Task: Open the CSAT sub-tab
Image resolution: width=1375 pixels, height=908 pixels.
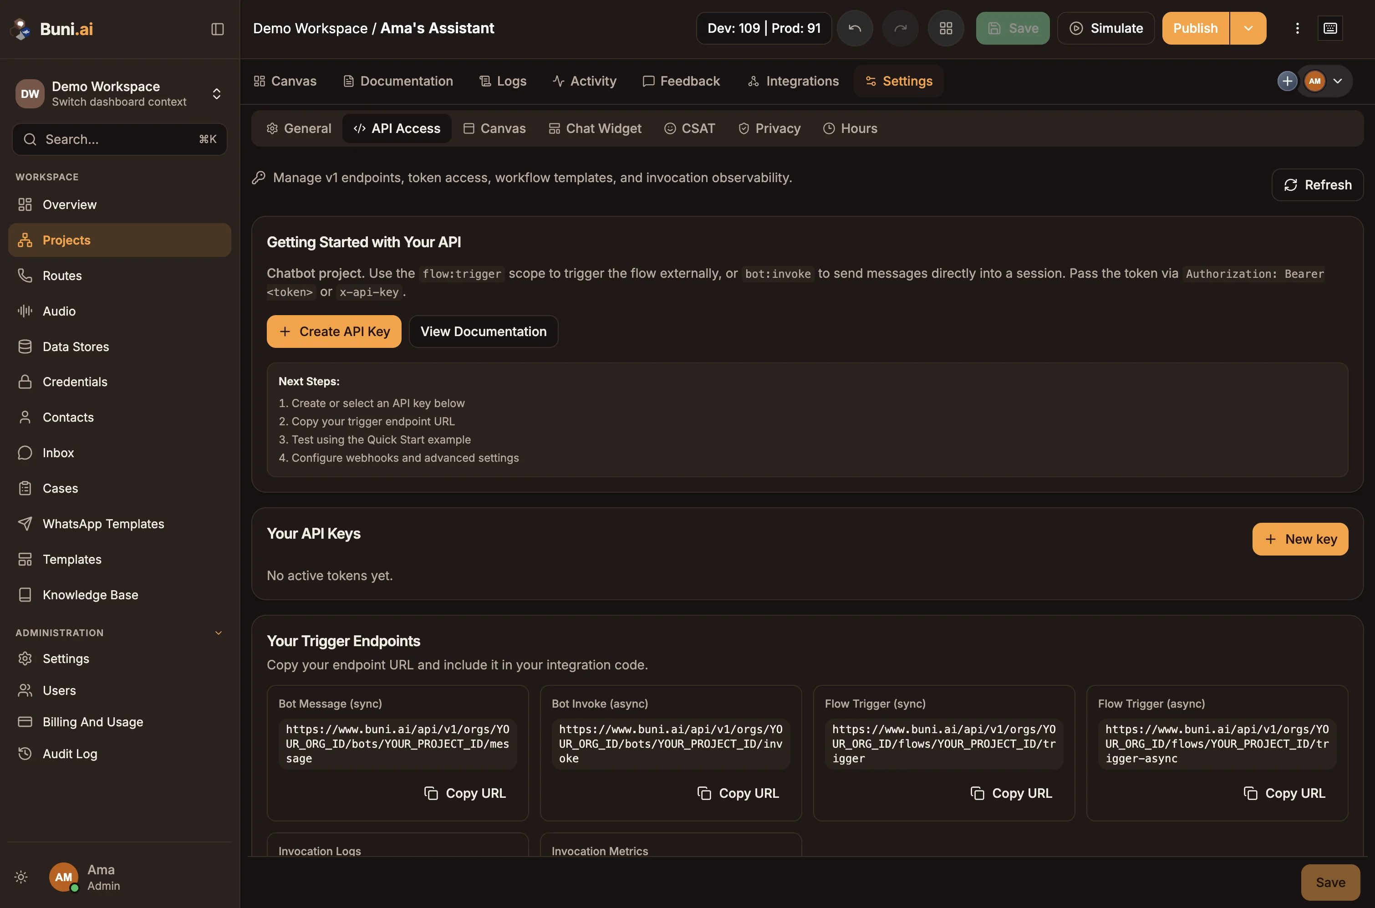Action: 689,128
